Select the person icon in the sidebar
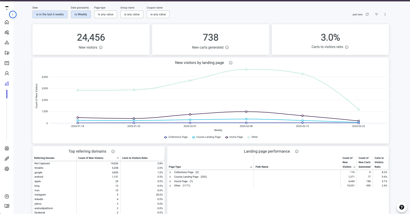Image resolution: width=410 pixels, height=214 pixels. click(x=7, y=73)
